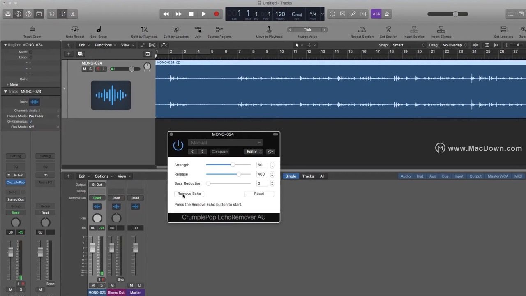Open the tracks area Functions menu
The image size is (526, 296).
click(105, 45)
